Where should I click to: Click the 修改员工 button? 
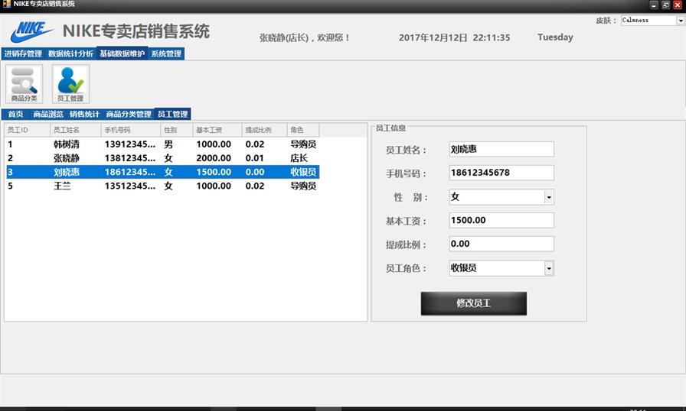[x=473, y=303]
